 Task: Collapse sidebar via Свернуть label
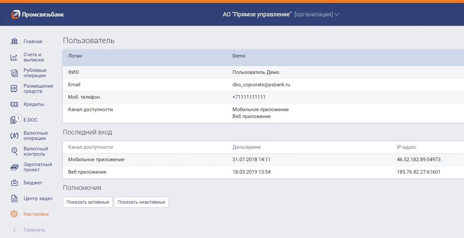coord(34,230)
